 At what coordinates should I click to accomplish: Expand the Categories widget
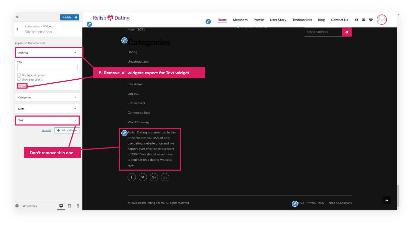(x=47, y=97)
